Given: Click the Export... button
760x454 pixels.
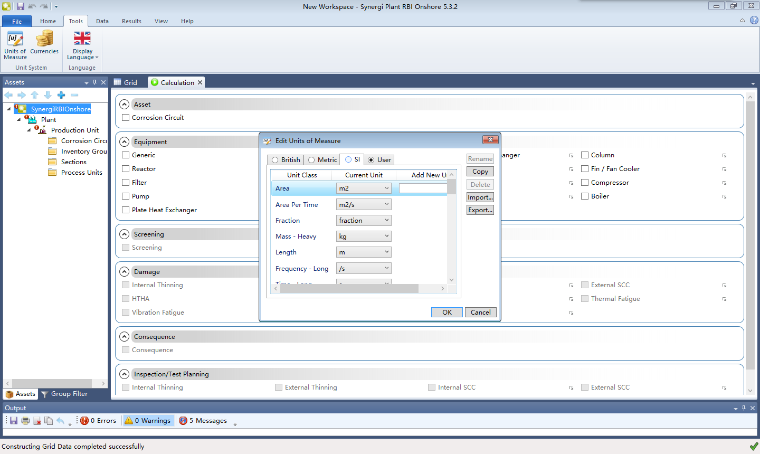Looking at the screenshot, I should click(x=480, y=210).
